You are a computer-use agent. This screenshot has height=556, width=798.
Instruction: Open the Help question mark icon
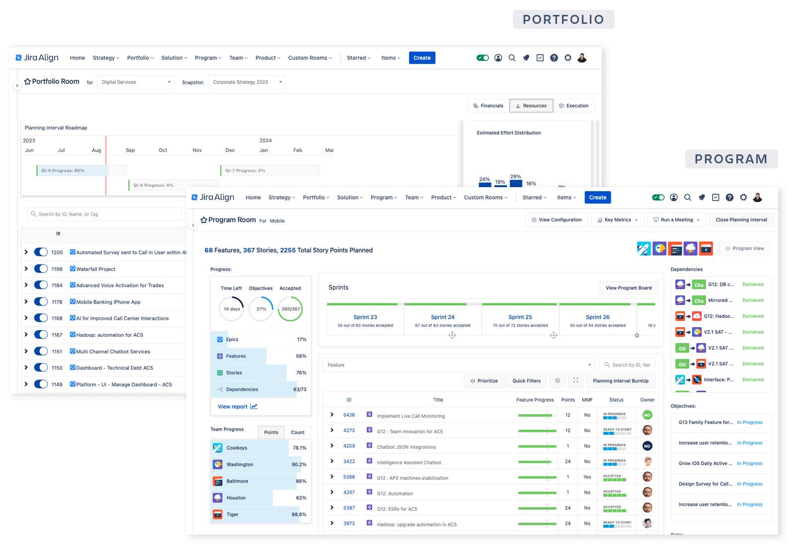point(729,197)
